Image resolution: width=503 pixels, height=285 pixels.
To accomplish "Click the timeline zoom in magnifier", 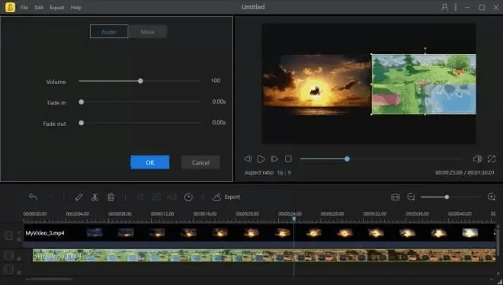I will pos(492,197).
